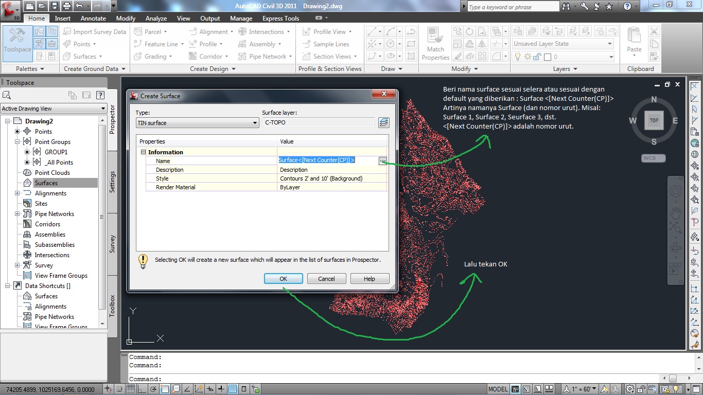703x395 pixels.
Task: Click the Toolspace magnifier preview icon
Action: (7, 95)
